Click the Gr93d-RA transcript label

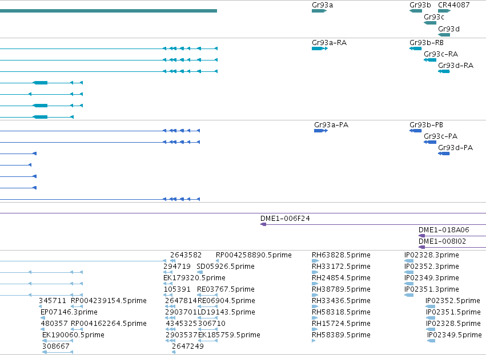[456, 66]
